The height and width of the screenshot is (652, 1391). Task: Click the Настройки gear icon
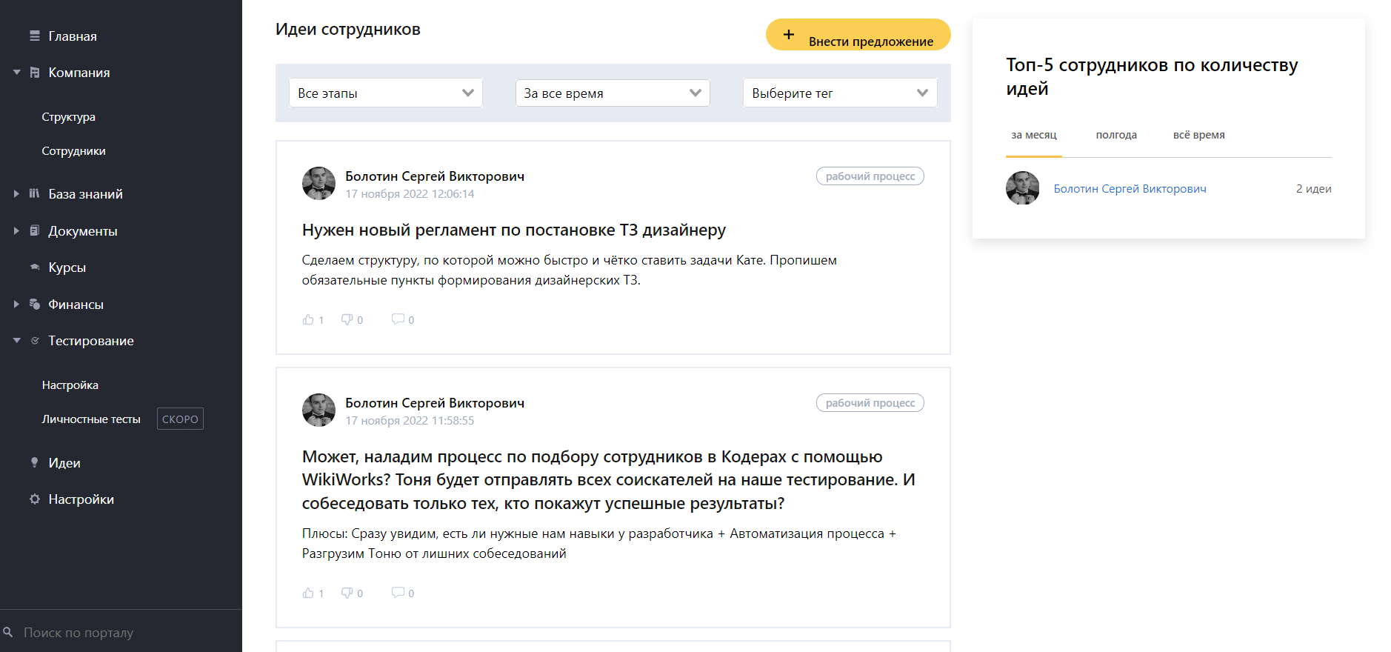tap(35, 499)
